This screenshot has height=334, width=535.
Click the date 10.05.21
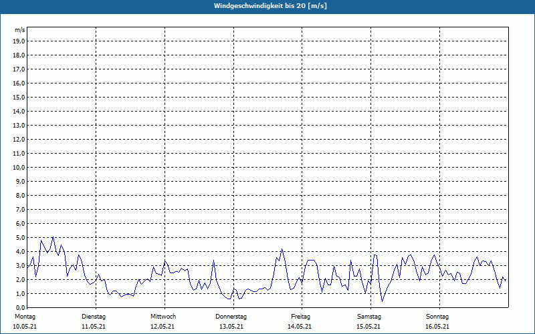pyautogui.click(x=24, y=327)
